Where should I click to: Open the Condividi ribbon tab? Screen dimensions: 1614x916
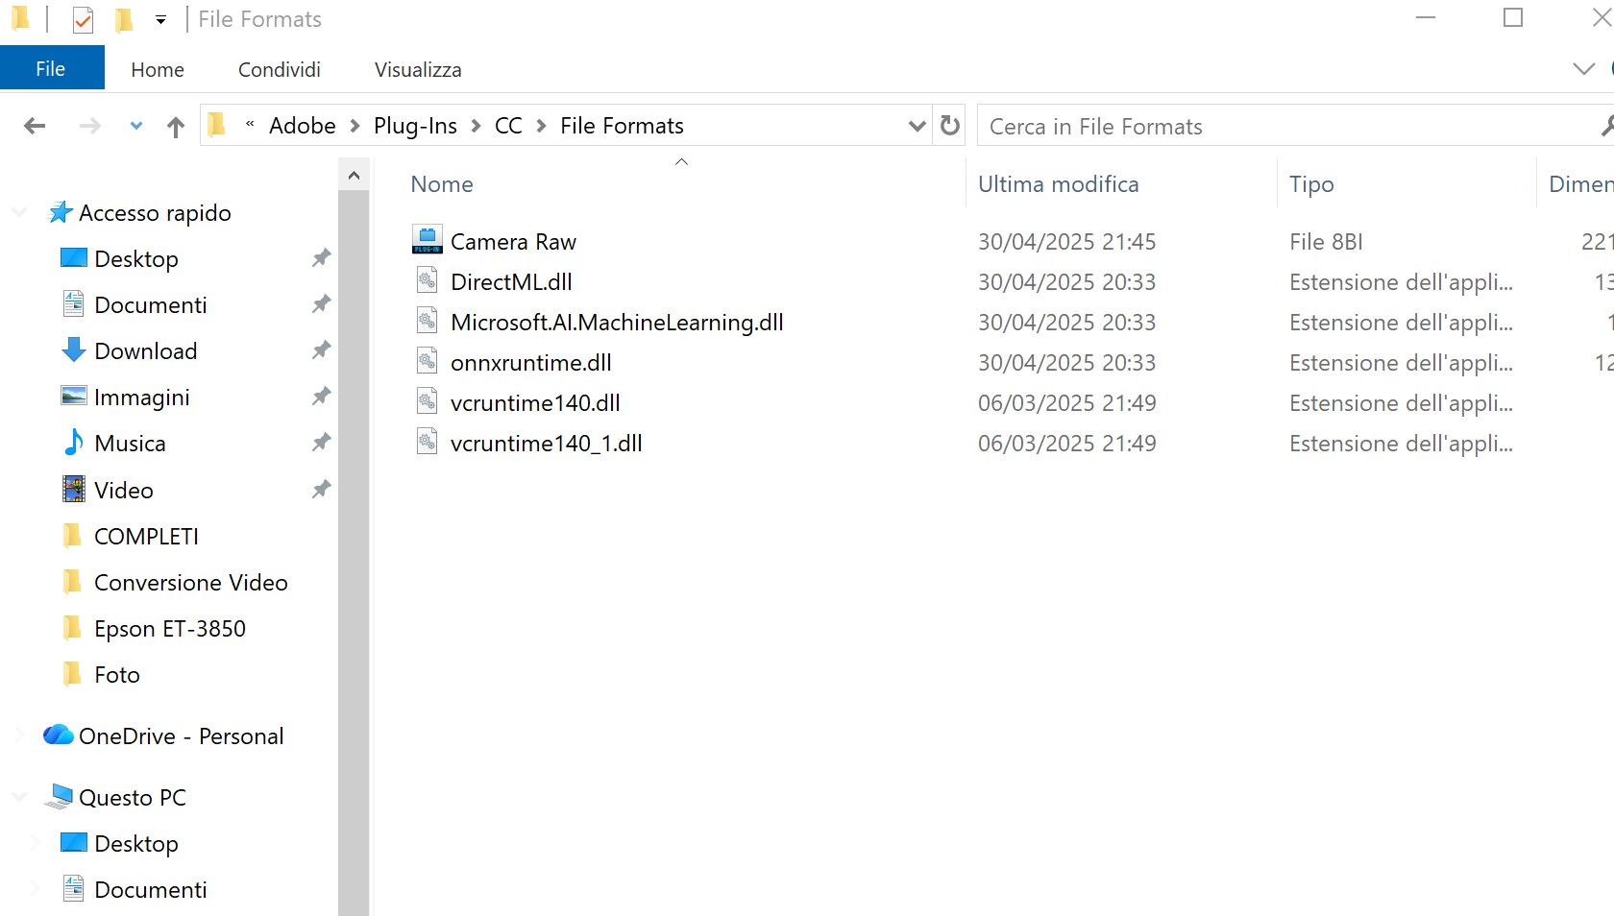point(280,70)
